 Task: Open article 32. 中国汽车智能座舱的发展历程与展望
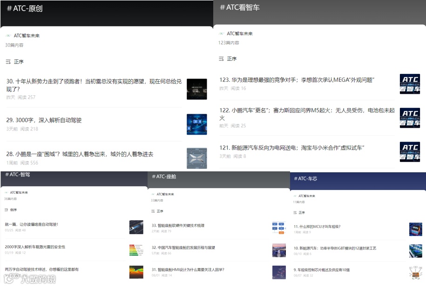pyautogui.click(x=183, y=248)
